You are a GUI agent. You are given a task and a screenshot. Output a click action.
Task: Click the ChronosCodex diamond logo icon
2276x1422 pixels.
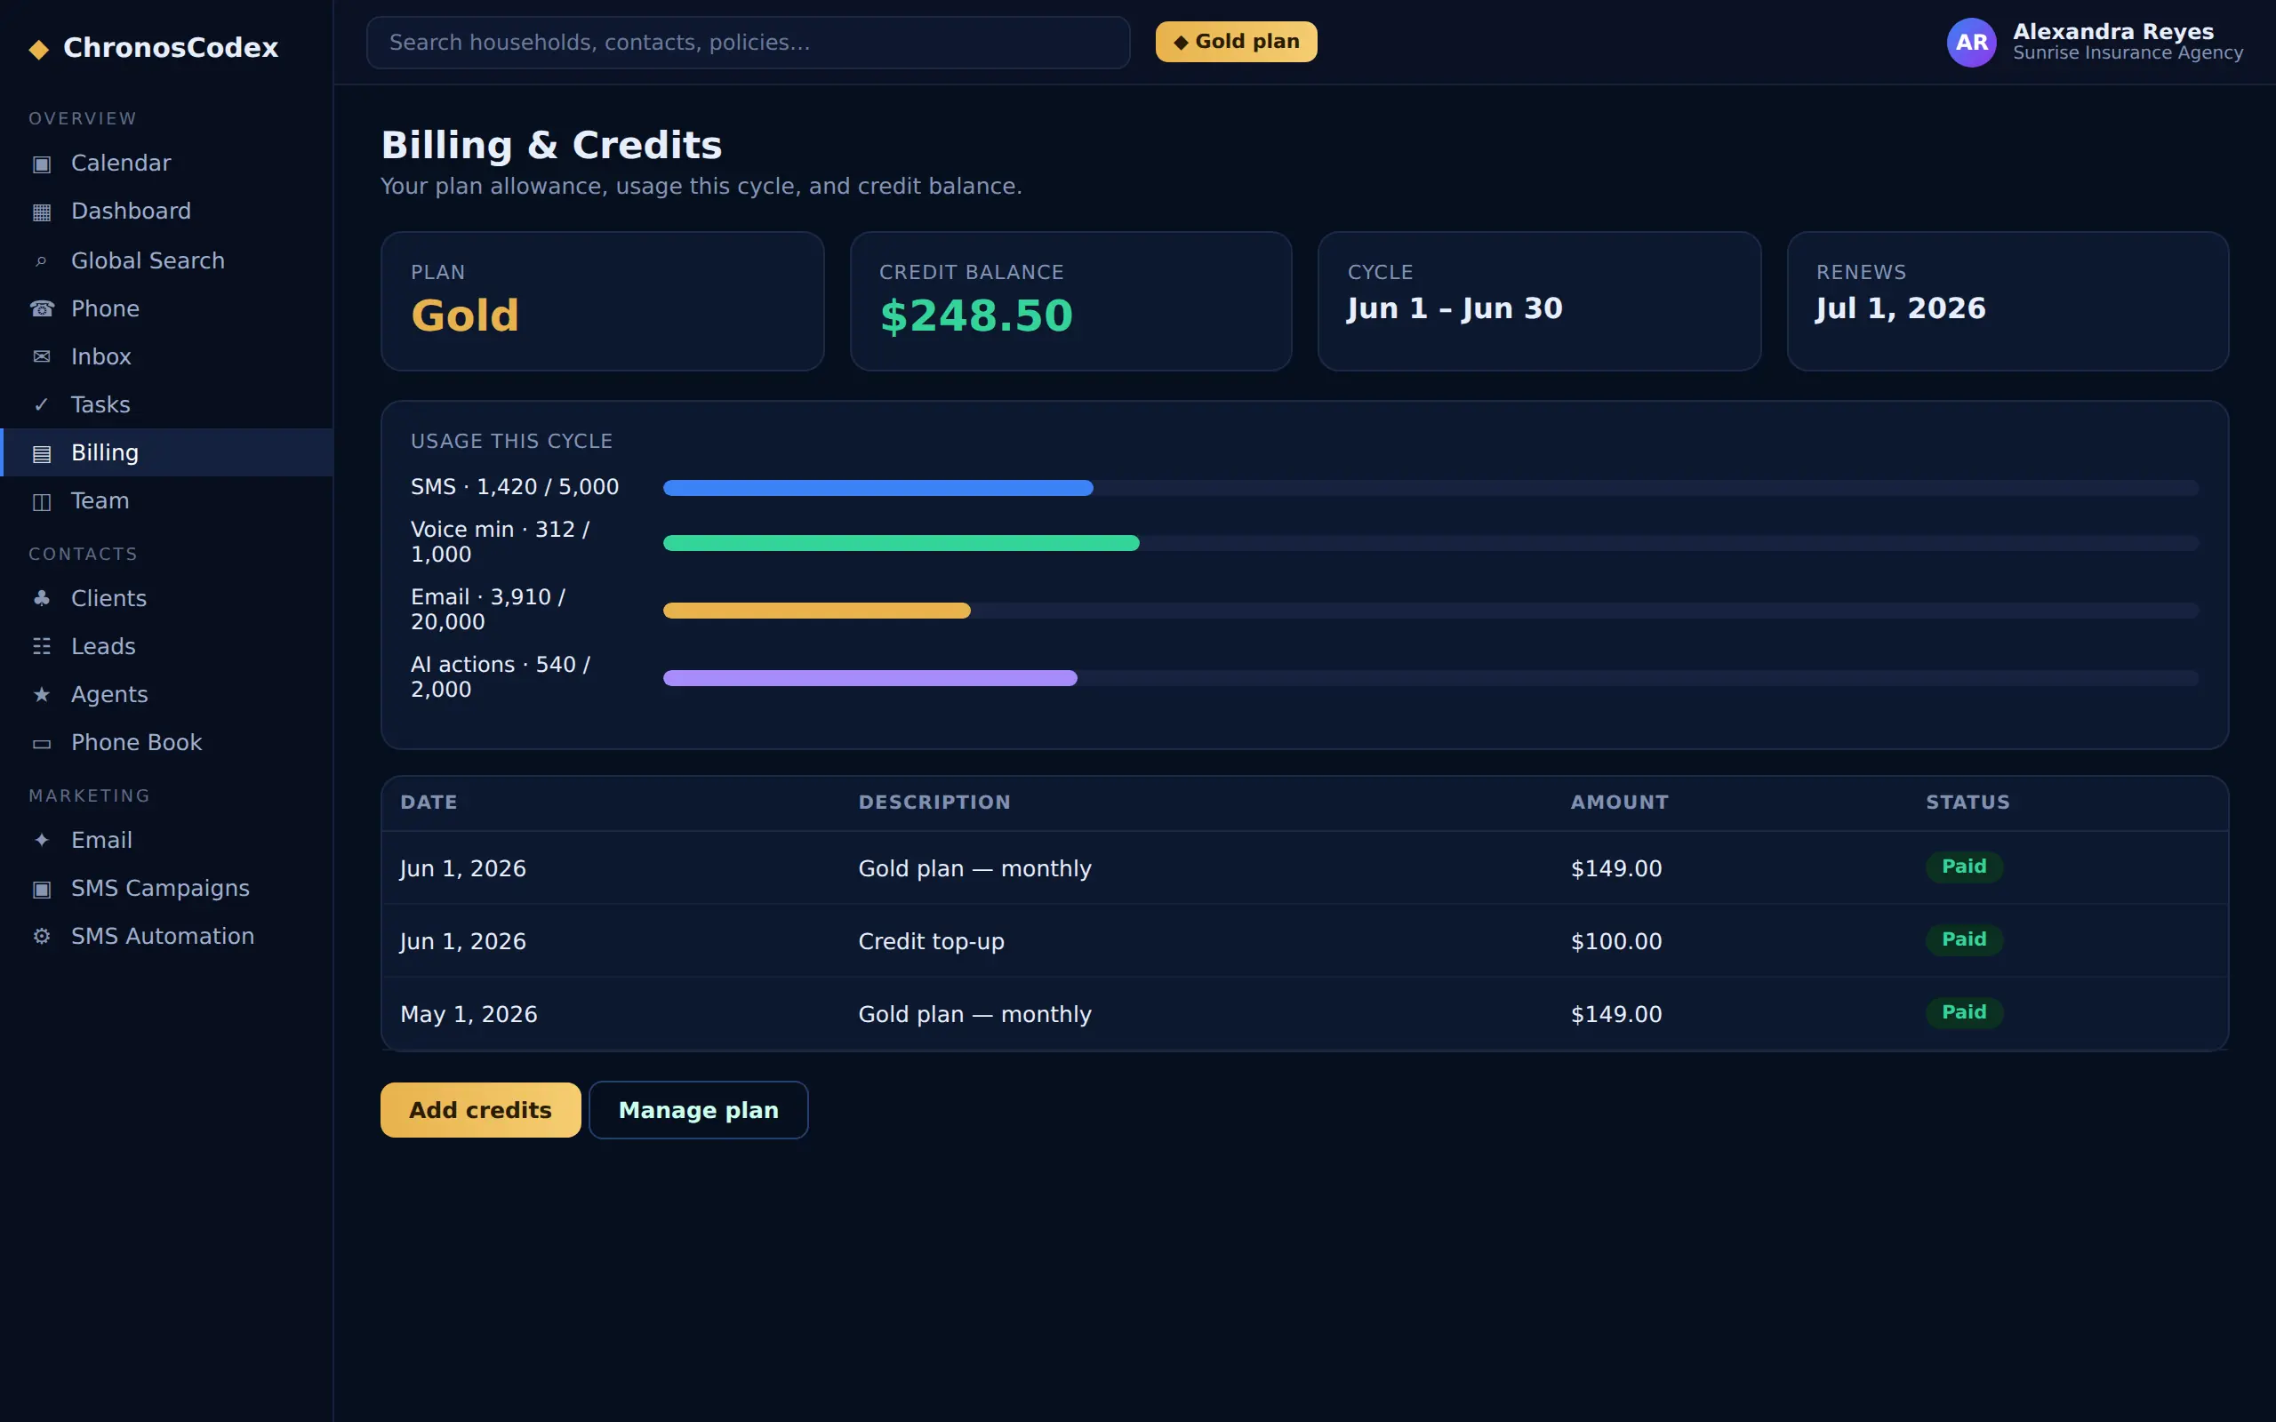38,48
